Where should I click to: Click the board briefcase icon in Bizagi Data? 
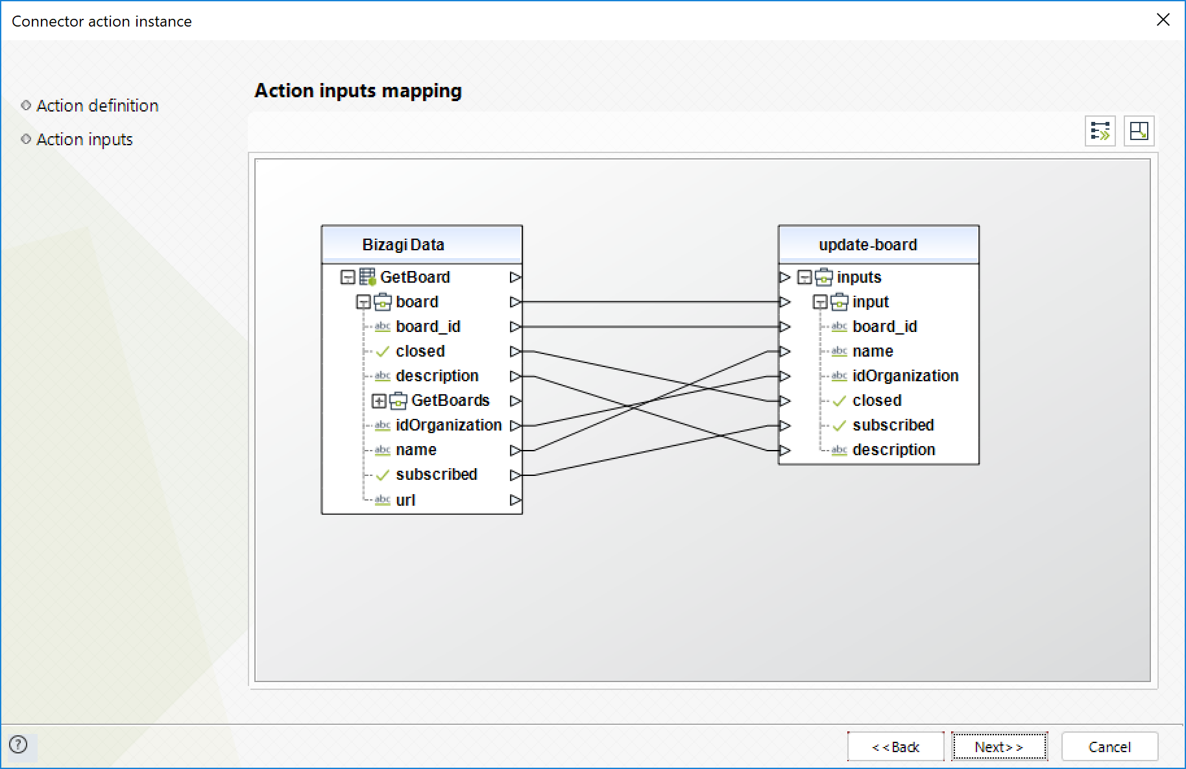pyautogui.click(x=383, y=302)
